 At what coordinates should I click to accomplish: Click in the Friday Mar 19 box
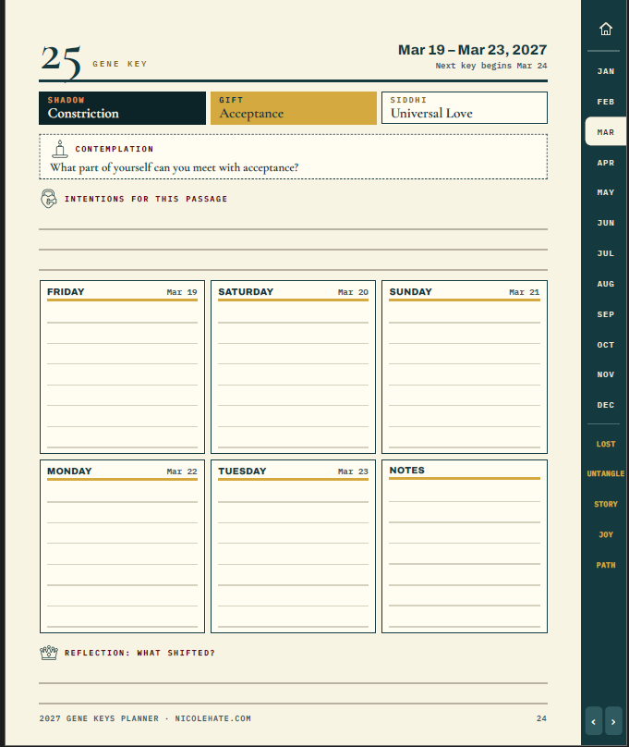tap(122, 367)
